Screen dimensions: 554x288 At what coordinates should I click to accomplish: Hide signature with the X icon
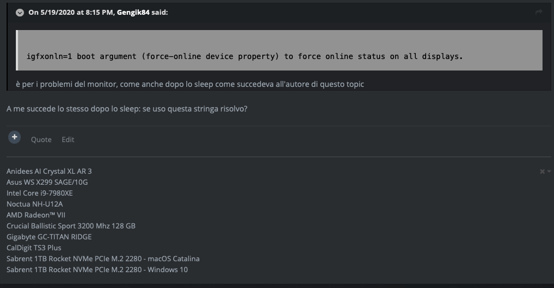pyautogui.click(x=542, y=172)
